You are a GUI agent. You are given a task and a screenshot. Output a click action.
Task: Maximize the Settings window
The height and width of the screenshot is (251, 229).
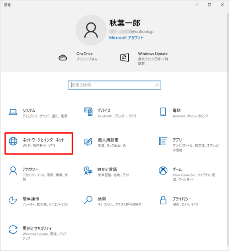[209, 5]
